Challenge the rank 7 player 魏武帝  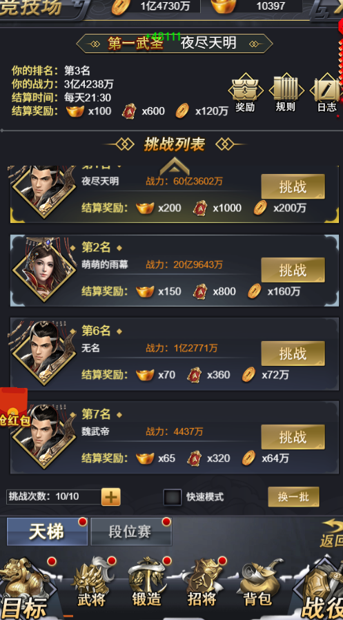[293, 437]
